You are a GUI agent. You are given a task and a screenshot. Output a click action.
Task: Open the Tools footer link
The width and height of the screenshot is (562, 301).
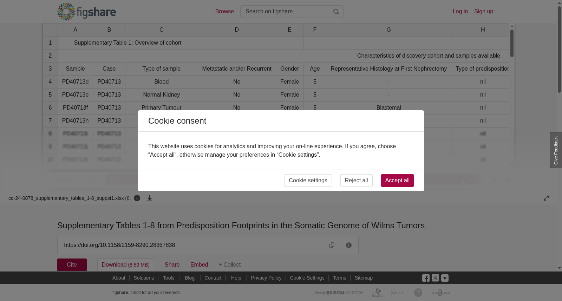169,278
